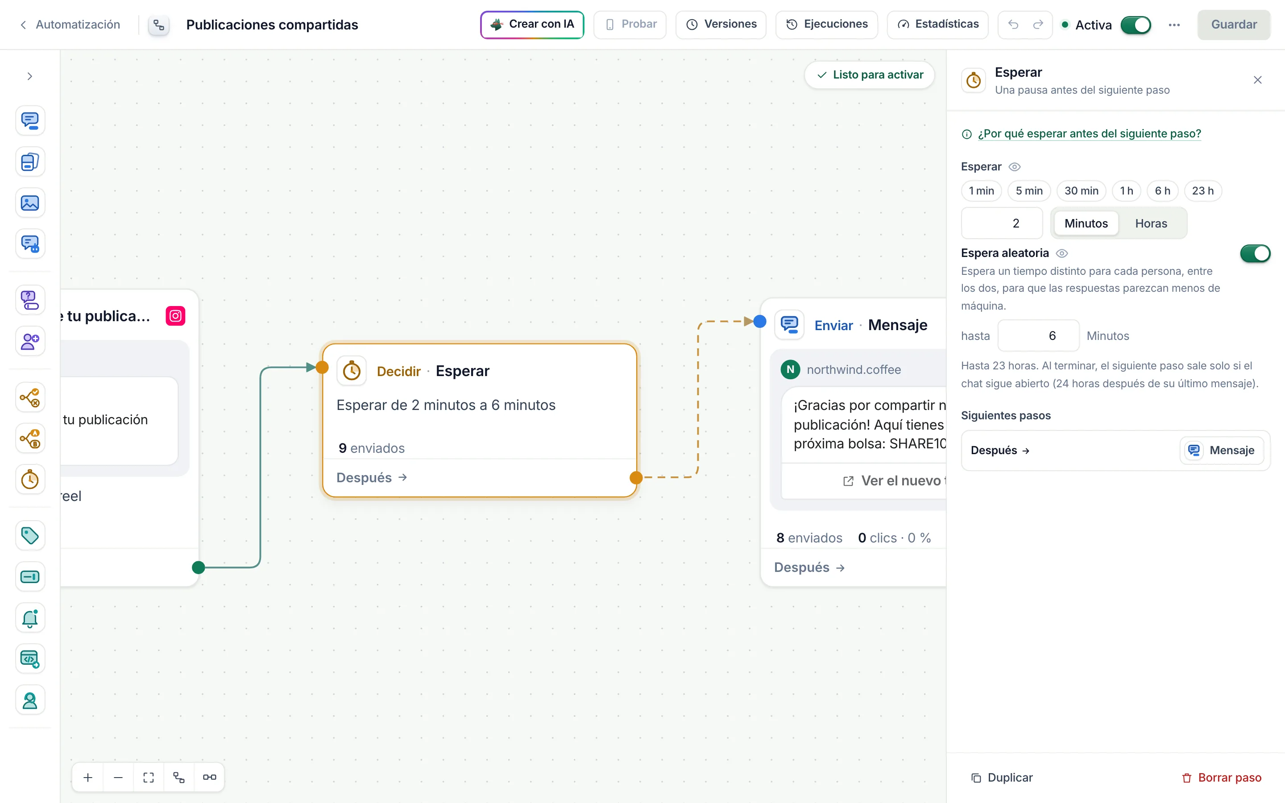Expand the left sidebar with chevron
Screen dimensions: 1285x803
click(30, 76)
